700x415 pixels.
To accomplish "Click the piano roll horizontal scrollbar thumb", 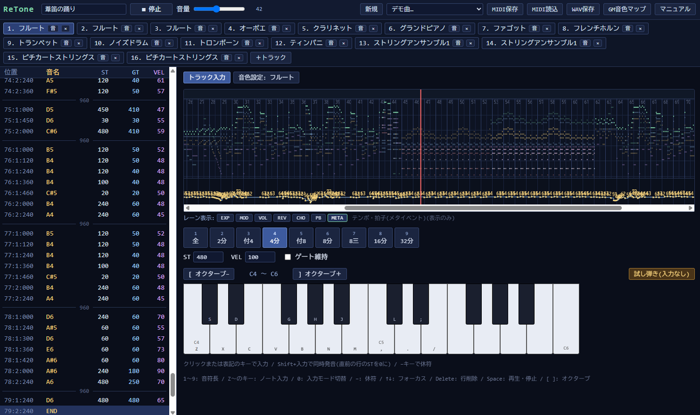I will pyautogui.click(x=483, y=207).
